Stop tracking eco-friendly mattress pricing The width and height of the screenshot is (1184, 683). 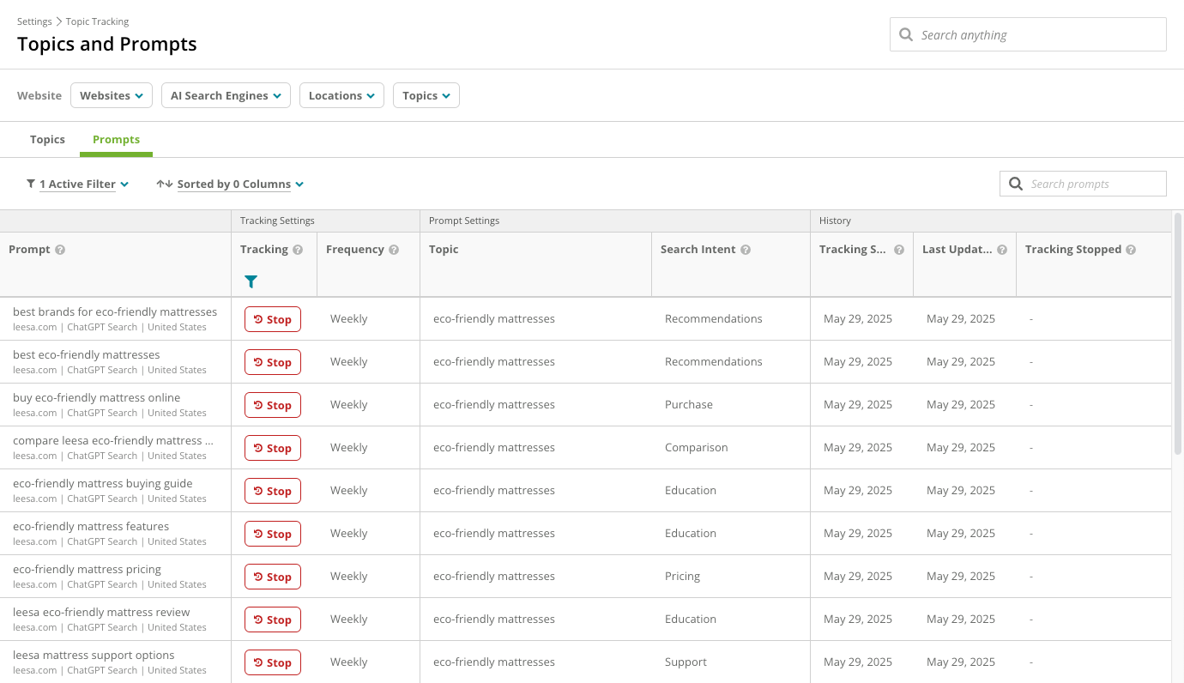[273, 577]
